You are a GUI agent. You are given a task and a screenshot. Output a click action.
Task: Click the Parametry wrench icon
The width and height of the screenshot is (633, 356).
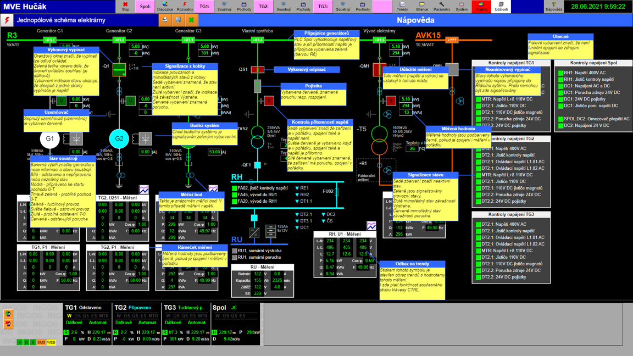click(x=441, y=7)
